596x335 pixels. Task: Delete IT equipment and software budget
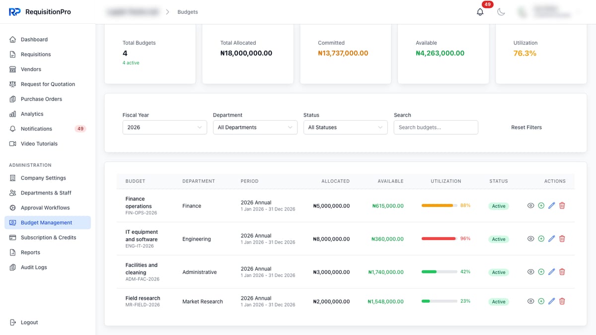point(562,239)
